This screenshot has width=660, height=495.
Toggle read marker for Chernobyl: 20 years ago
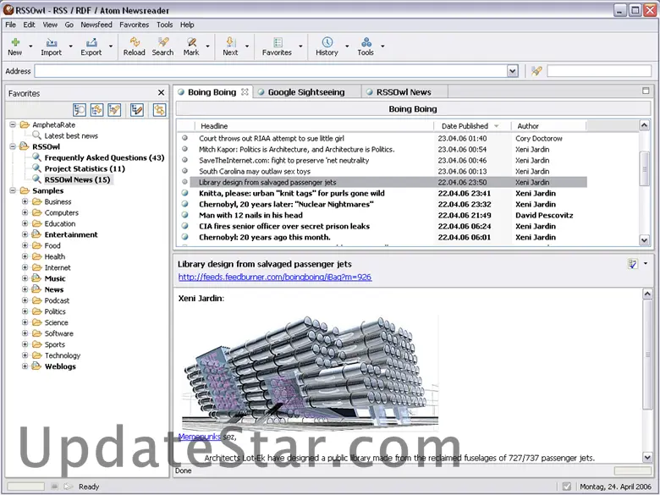(184, 237)
